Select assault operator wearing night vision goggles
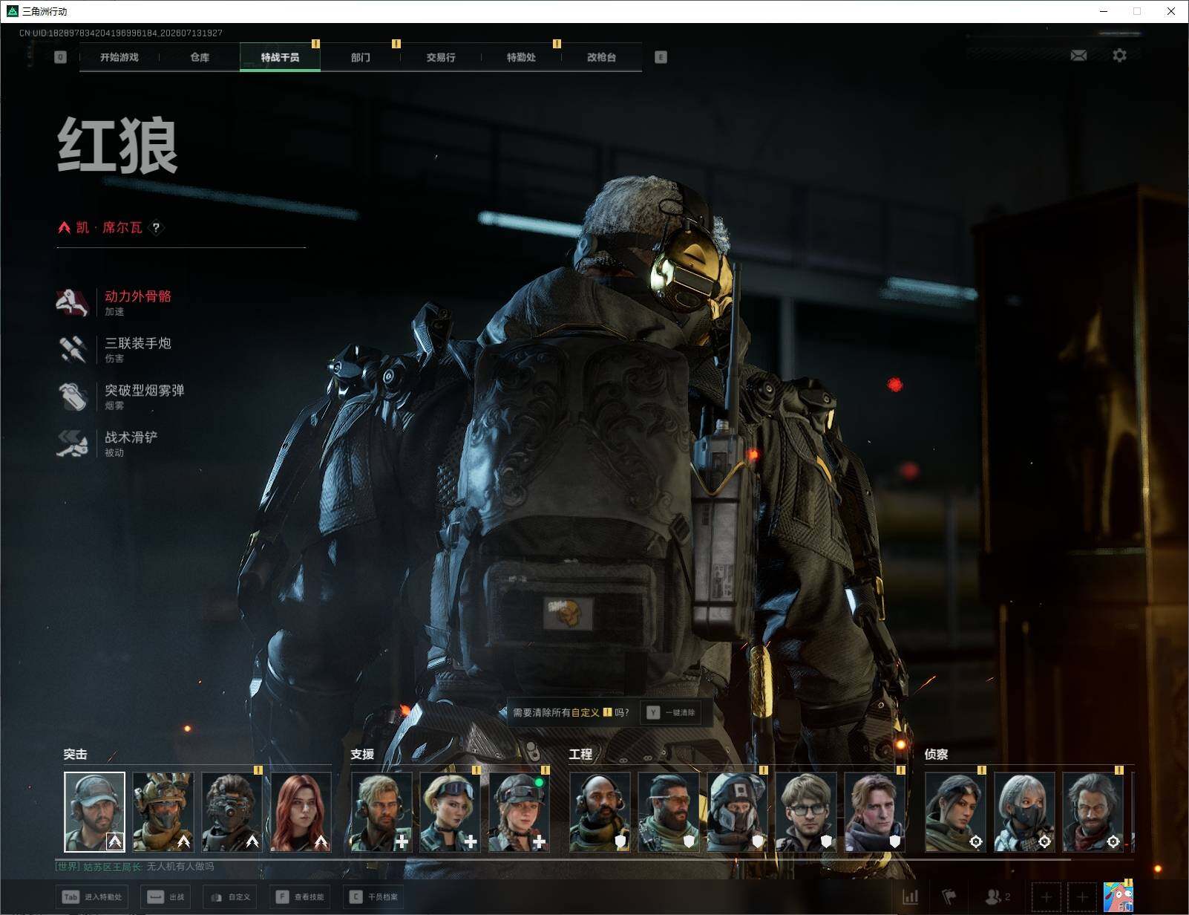Image resolution: width=1189 pixels, height=915 pixels. [x=232, y=812]
